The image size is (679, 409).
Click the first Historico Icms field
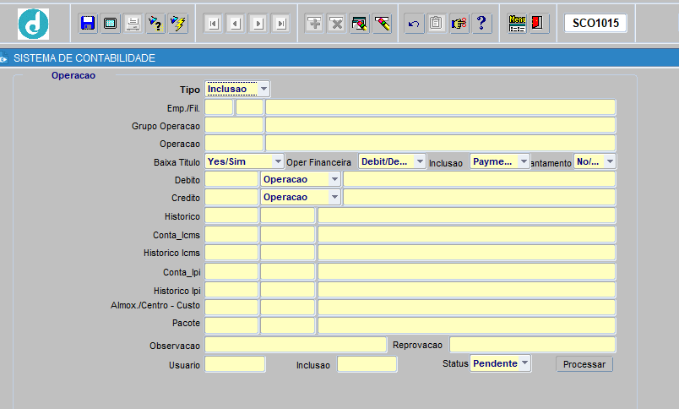click(231, 252)
